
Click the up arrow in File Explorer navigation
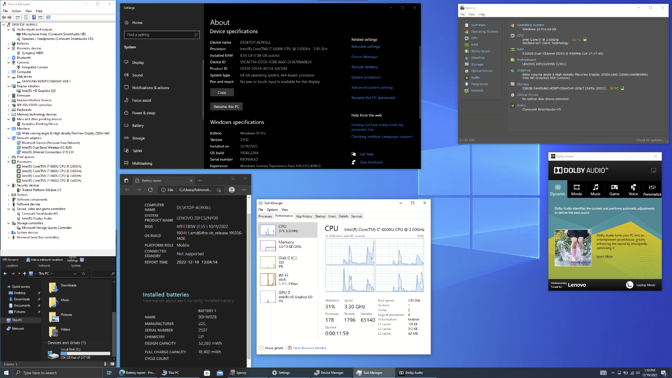pyautogui.click(x=24, y=273)
